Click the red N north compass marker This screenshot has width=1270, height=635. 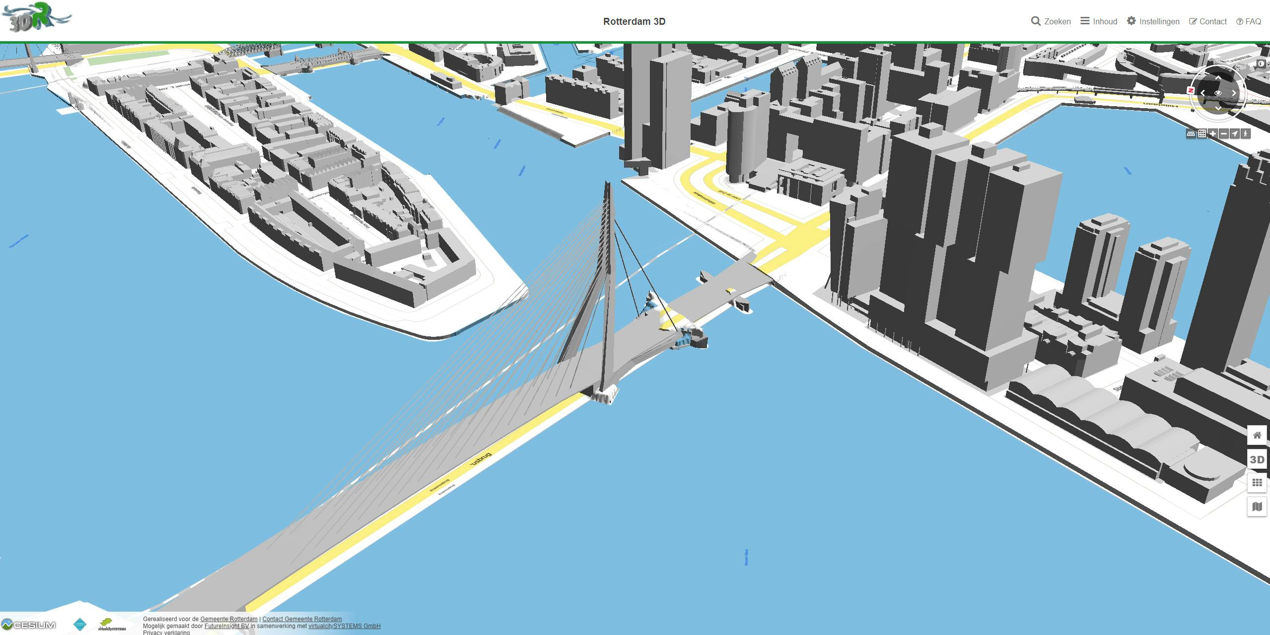pyautogui.click(x=1191, y=90)
